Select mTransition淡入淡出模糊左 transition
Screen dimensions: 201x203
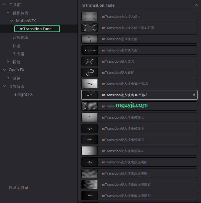[139, 151]
